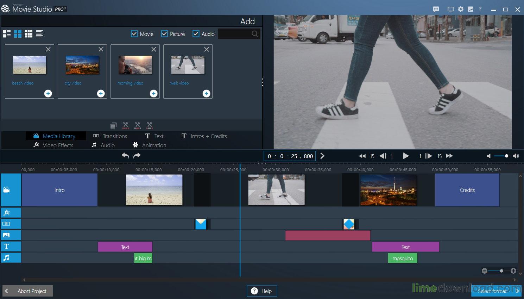Click the first scissors cut icon
This screenshot has width=524, height=299.
pos(126,125)
